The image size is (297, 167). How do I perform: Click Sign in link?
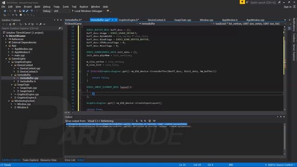click(x=288, y=7)
